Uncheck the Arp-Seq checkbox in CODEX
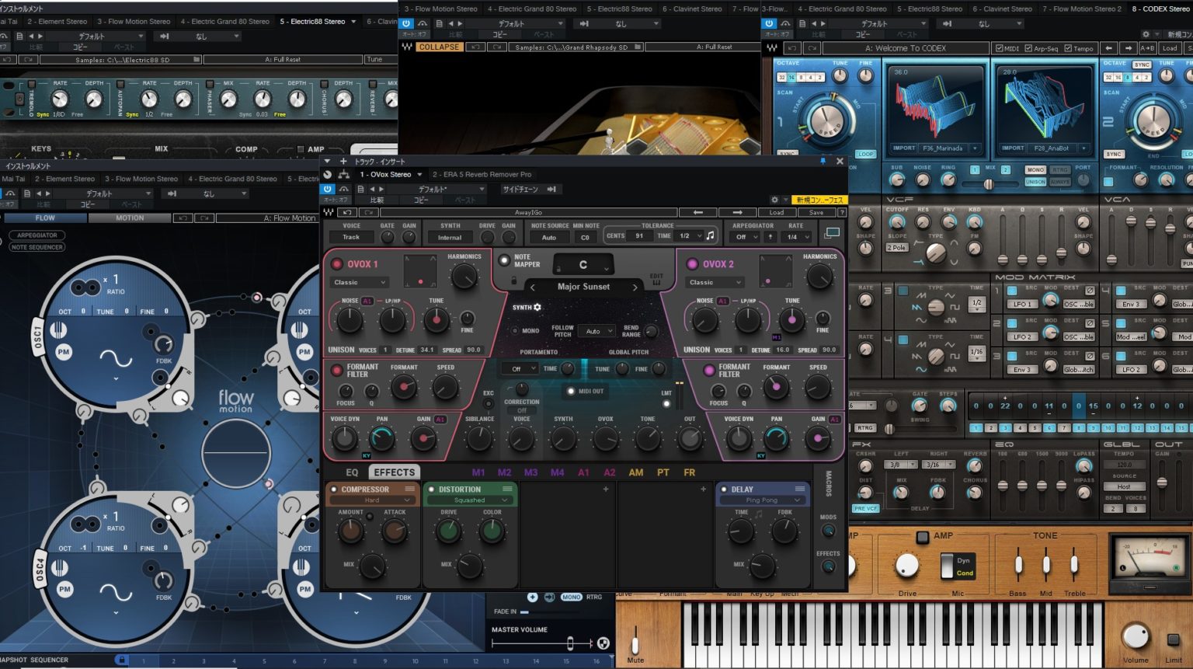Image resolution: width=1193 pixels, height=669 pixels. pyautogui.click(x=1028, y=48)
